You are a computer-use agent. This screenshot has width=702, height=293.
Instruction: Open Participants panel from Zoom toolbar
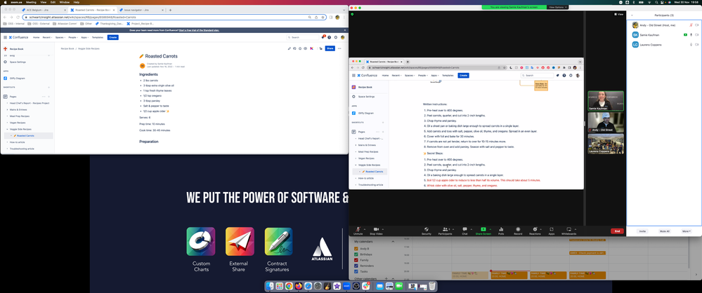coord(445,231)
